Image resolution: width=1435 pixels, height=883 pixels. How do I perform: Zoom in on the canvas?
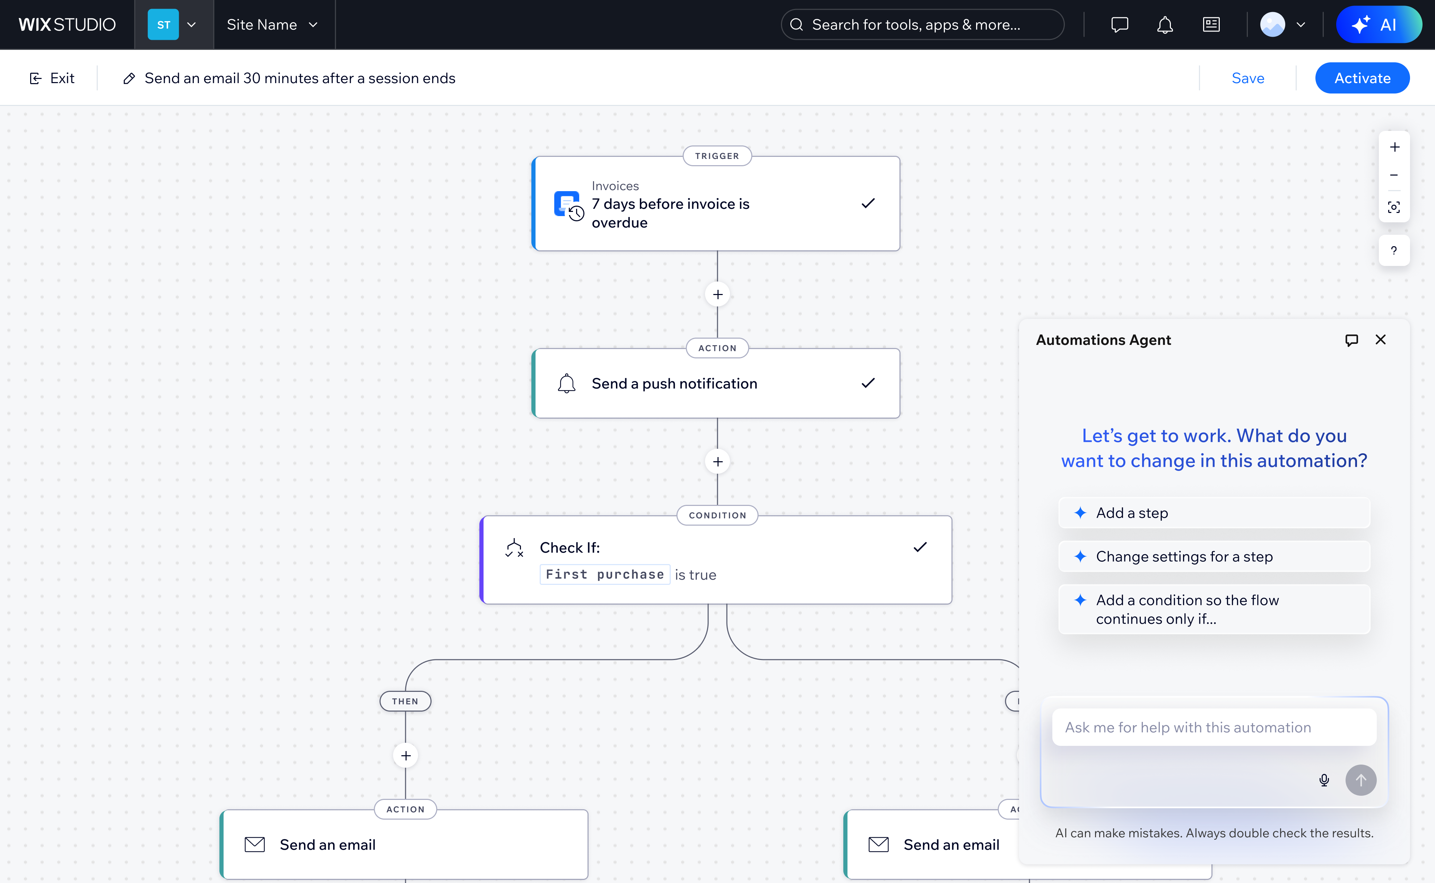1394,147
